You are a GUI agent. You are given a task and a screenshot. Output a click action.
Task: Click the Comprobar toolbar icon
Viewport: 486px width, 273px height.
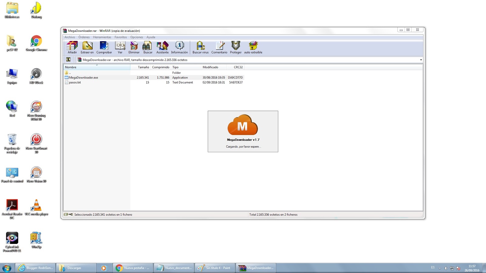(104, 47)
